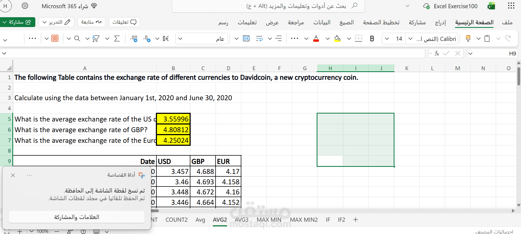This screenshot has width=521, height=234.
Task: Open the far-left ribbon overflow dots
Action: coord(32,38)
